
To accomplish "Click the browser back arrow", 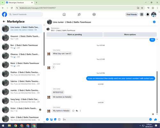I will point(3,8).
